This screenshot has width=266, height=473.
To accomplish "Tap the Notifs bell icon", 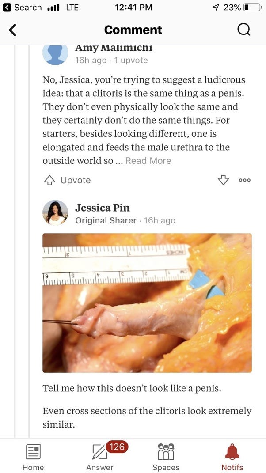I will tap(232, 452).
